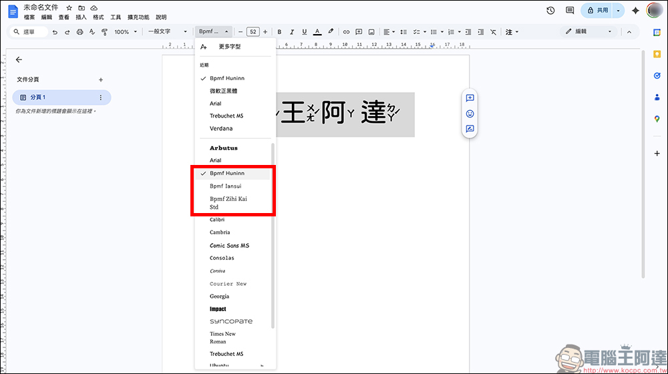Decrease the font size
Image resolution: width=668 pixels, height=374 pixels.
tap(240, 32)
